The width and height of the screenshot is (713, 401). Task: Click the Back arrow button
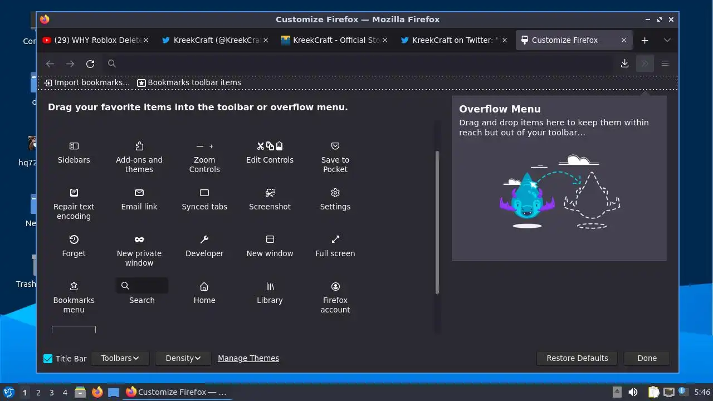coord(50,63)
